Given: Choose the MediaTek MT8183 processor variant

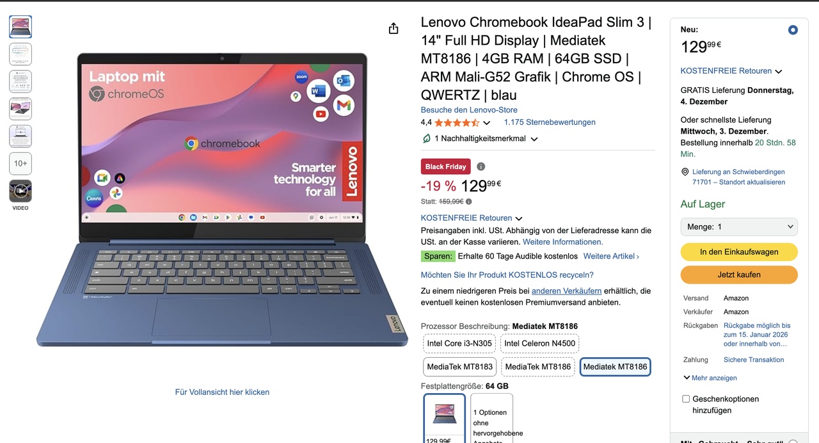Looking at the screenshot, I should 459,367.
